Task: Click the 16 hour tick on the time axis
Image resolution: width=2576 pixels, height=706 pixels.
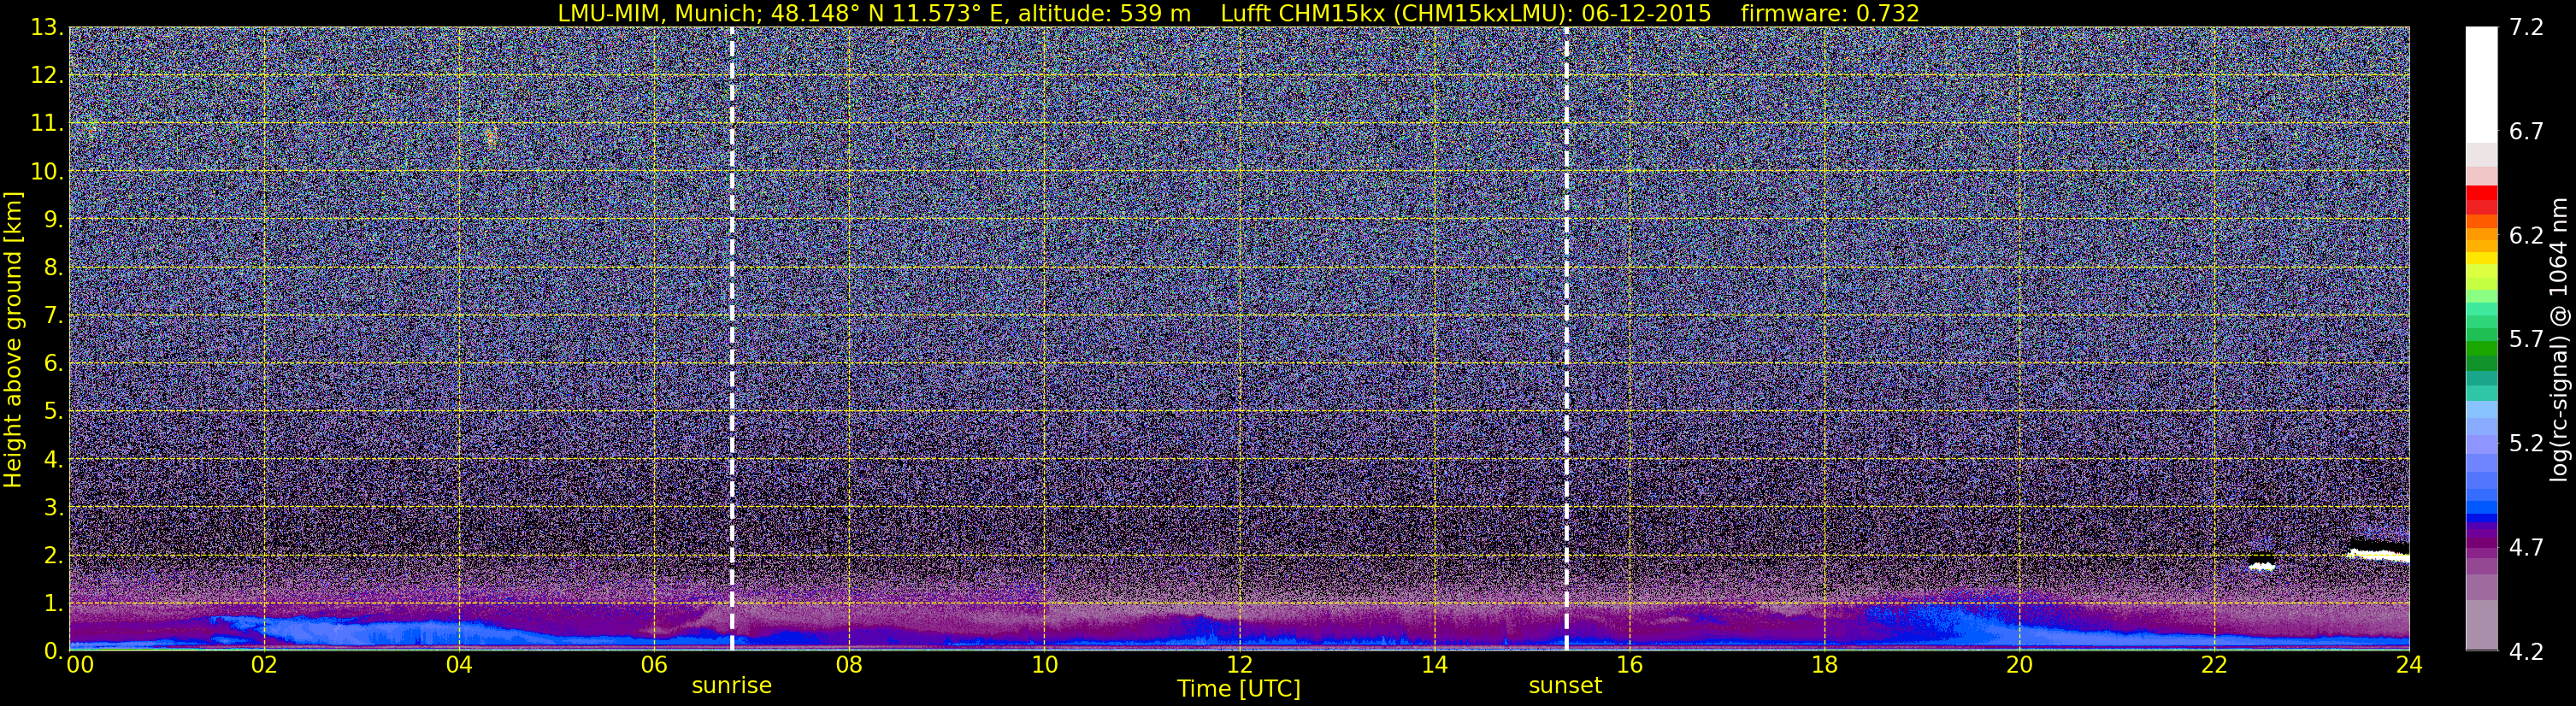Action: tap(1629, 666)
